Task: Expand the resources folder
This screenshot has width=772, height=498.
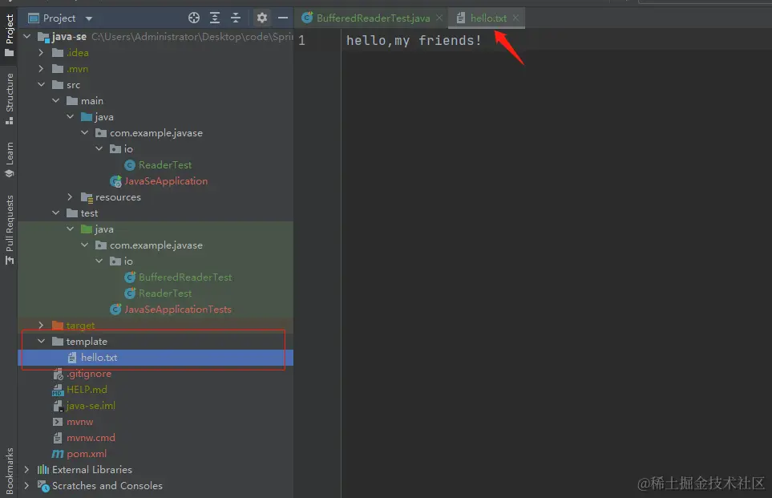Action: tap(70, 197)
